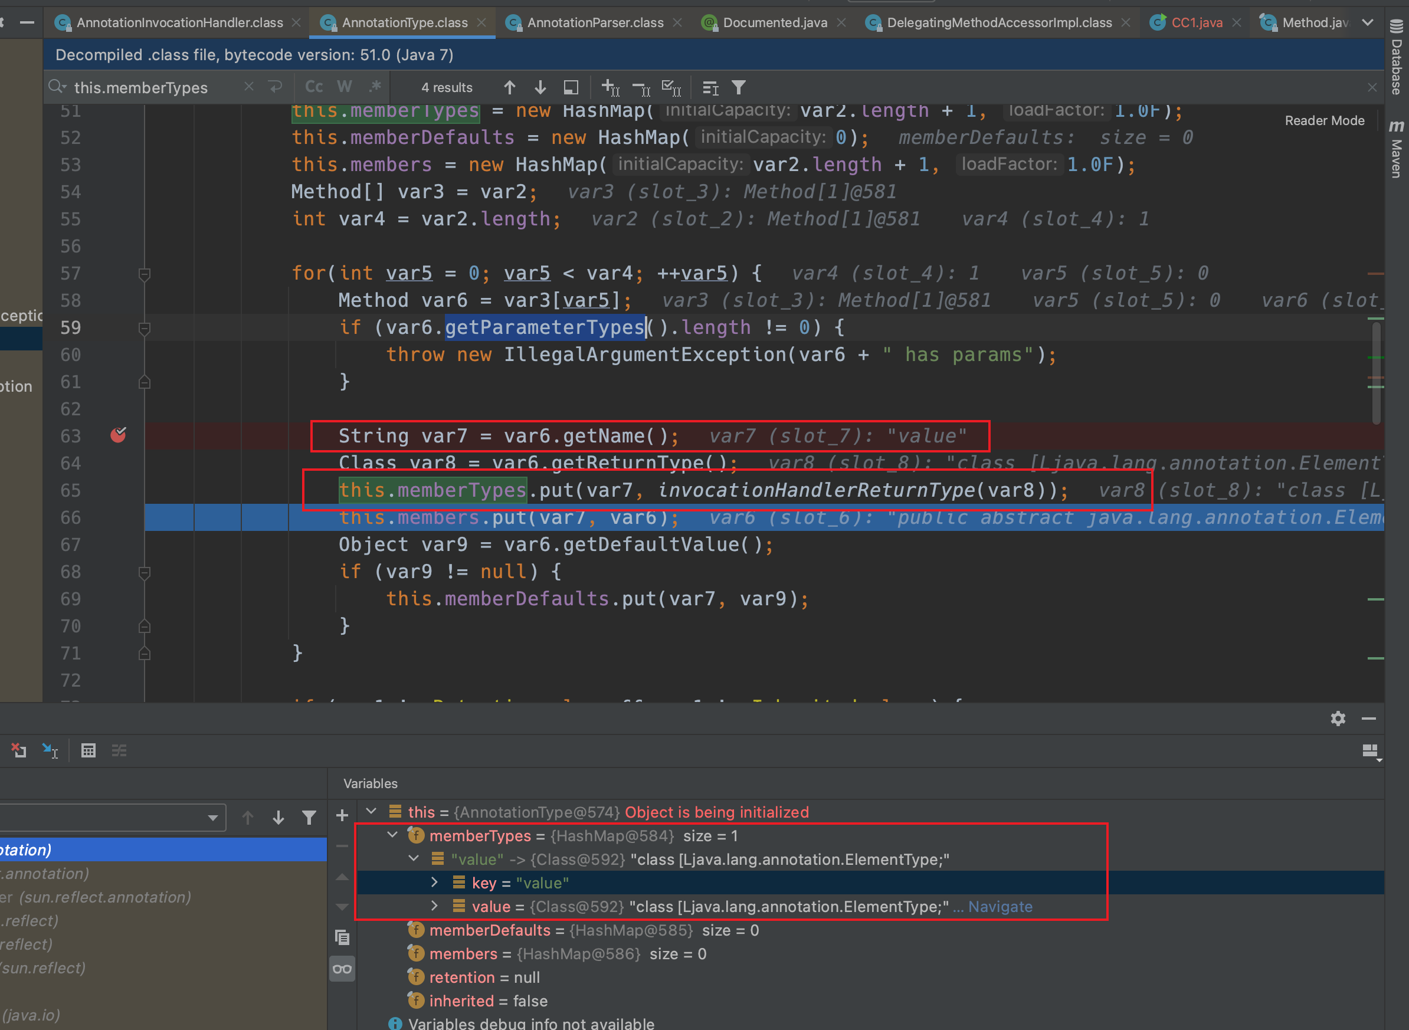Open the thread selector dropdown
Screen dimensions: 1409x1030
click(212, 818)
